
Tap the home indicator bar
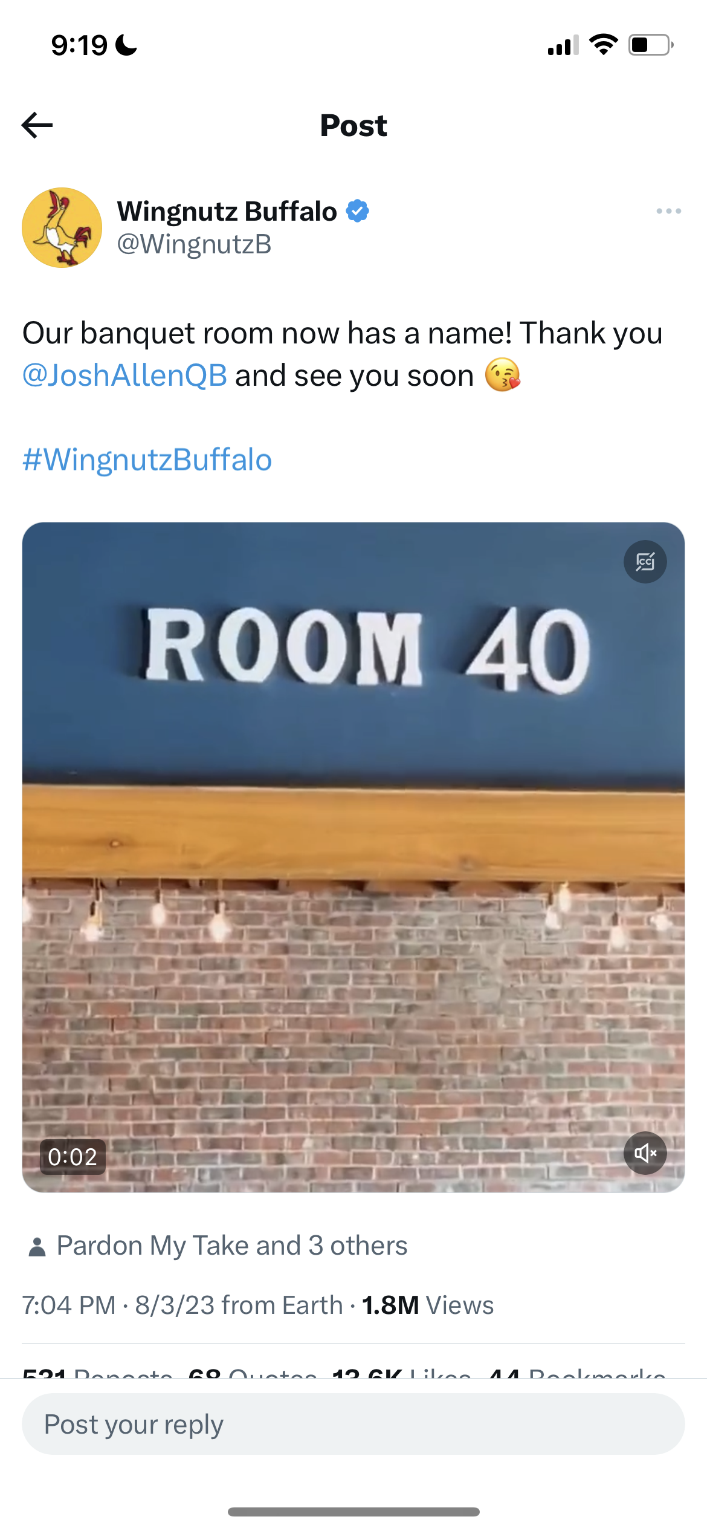(353, 1512)
